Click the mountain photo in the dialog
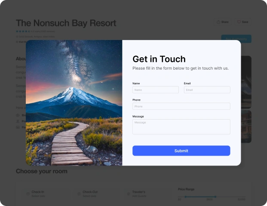 tap(74, 103)
